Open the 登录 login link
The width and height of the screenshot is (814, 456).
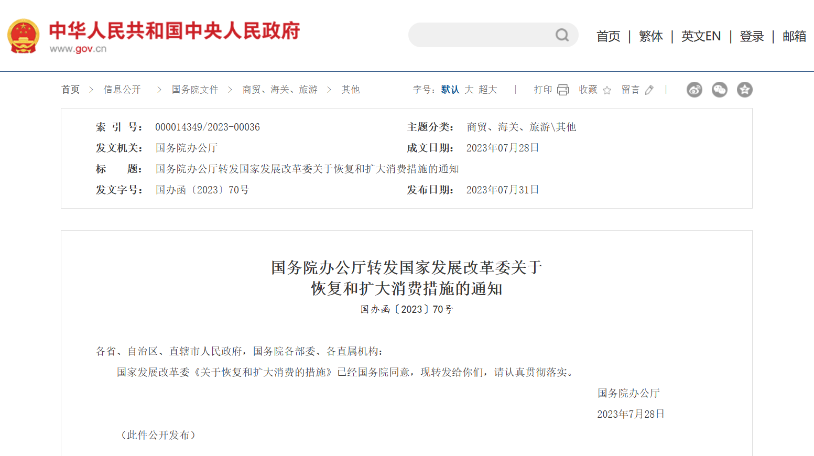coord(752,36)
